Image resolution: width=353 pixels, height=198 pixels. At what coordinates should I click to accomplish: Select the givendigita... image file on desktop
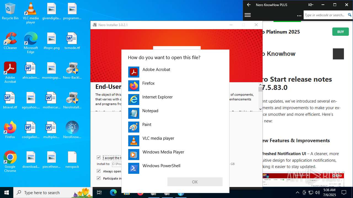coord(52,11)
